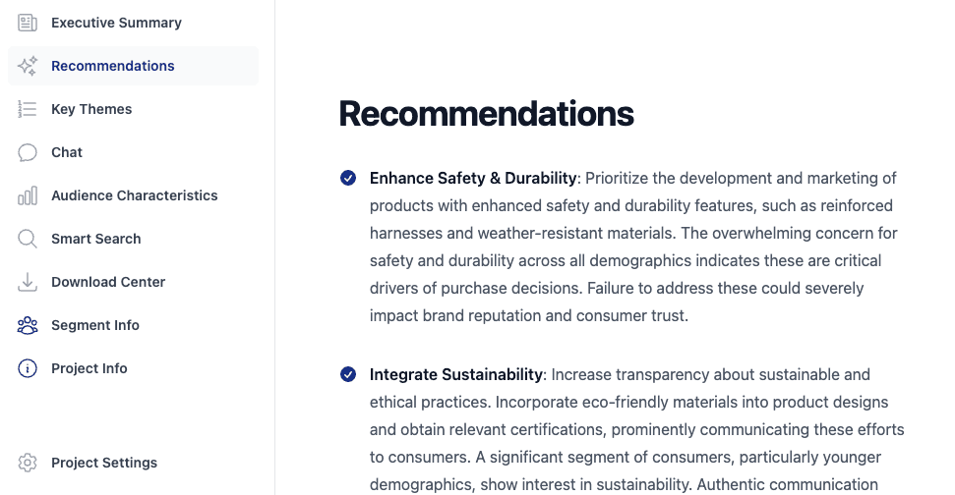The image size is (955, 495).
Task: Select Audience Characteristics in the sidebar
Action: pyautogui.click(x=135, y=195)
